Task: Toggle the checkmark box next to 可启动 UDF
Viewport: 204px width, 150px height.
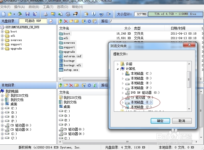Action: 51,21
